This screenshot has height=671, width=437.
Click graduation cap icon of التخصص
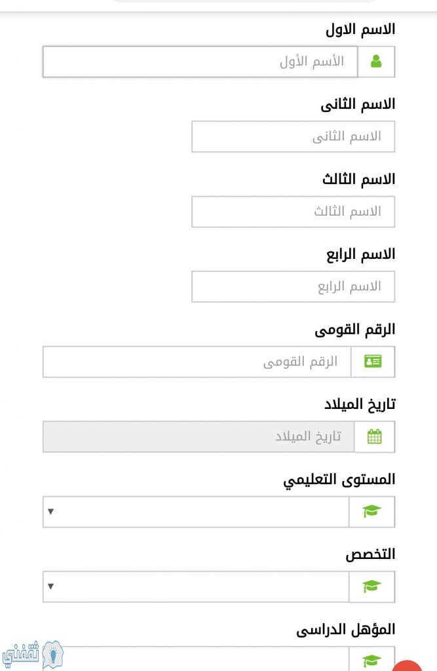[x=371, y=586]
